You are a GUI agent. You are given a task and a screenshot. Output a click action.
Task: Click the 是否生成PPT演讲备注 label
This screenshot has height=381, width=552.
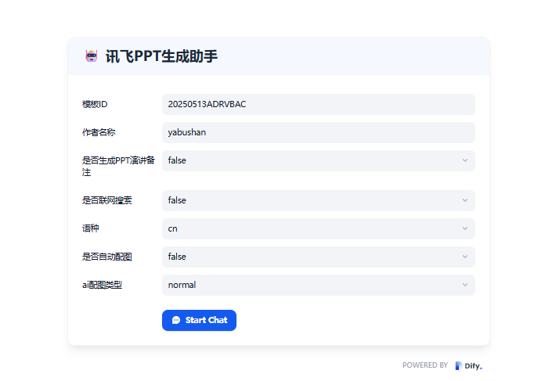pos(119,167)
